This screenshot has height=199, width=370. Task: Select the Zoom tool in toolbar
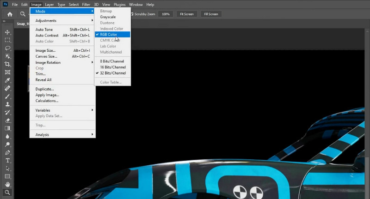pos(7,193)
